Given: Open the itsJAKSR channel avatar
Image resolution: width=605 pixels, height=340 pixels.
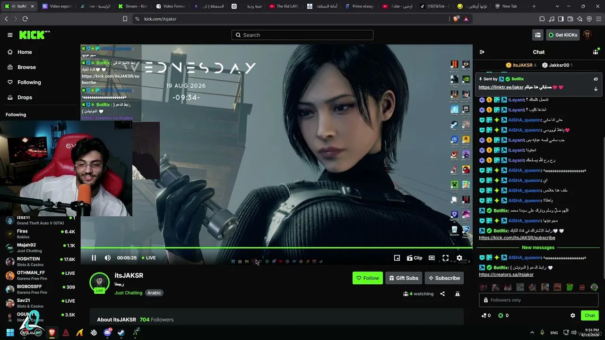Looking at the screenshot, I should (x=99, y=282).
